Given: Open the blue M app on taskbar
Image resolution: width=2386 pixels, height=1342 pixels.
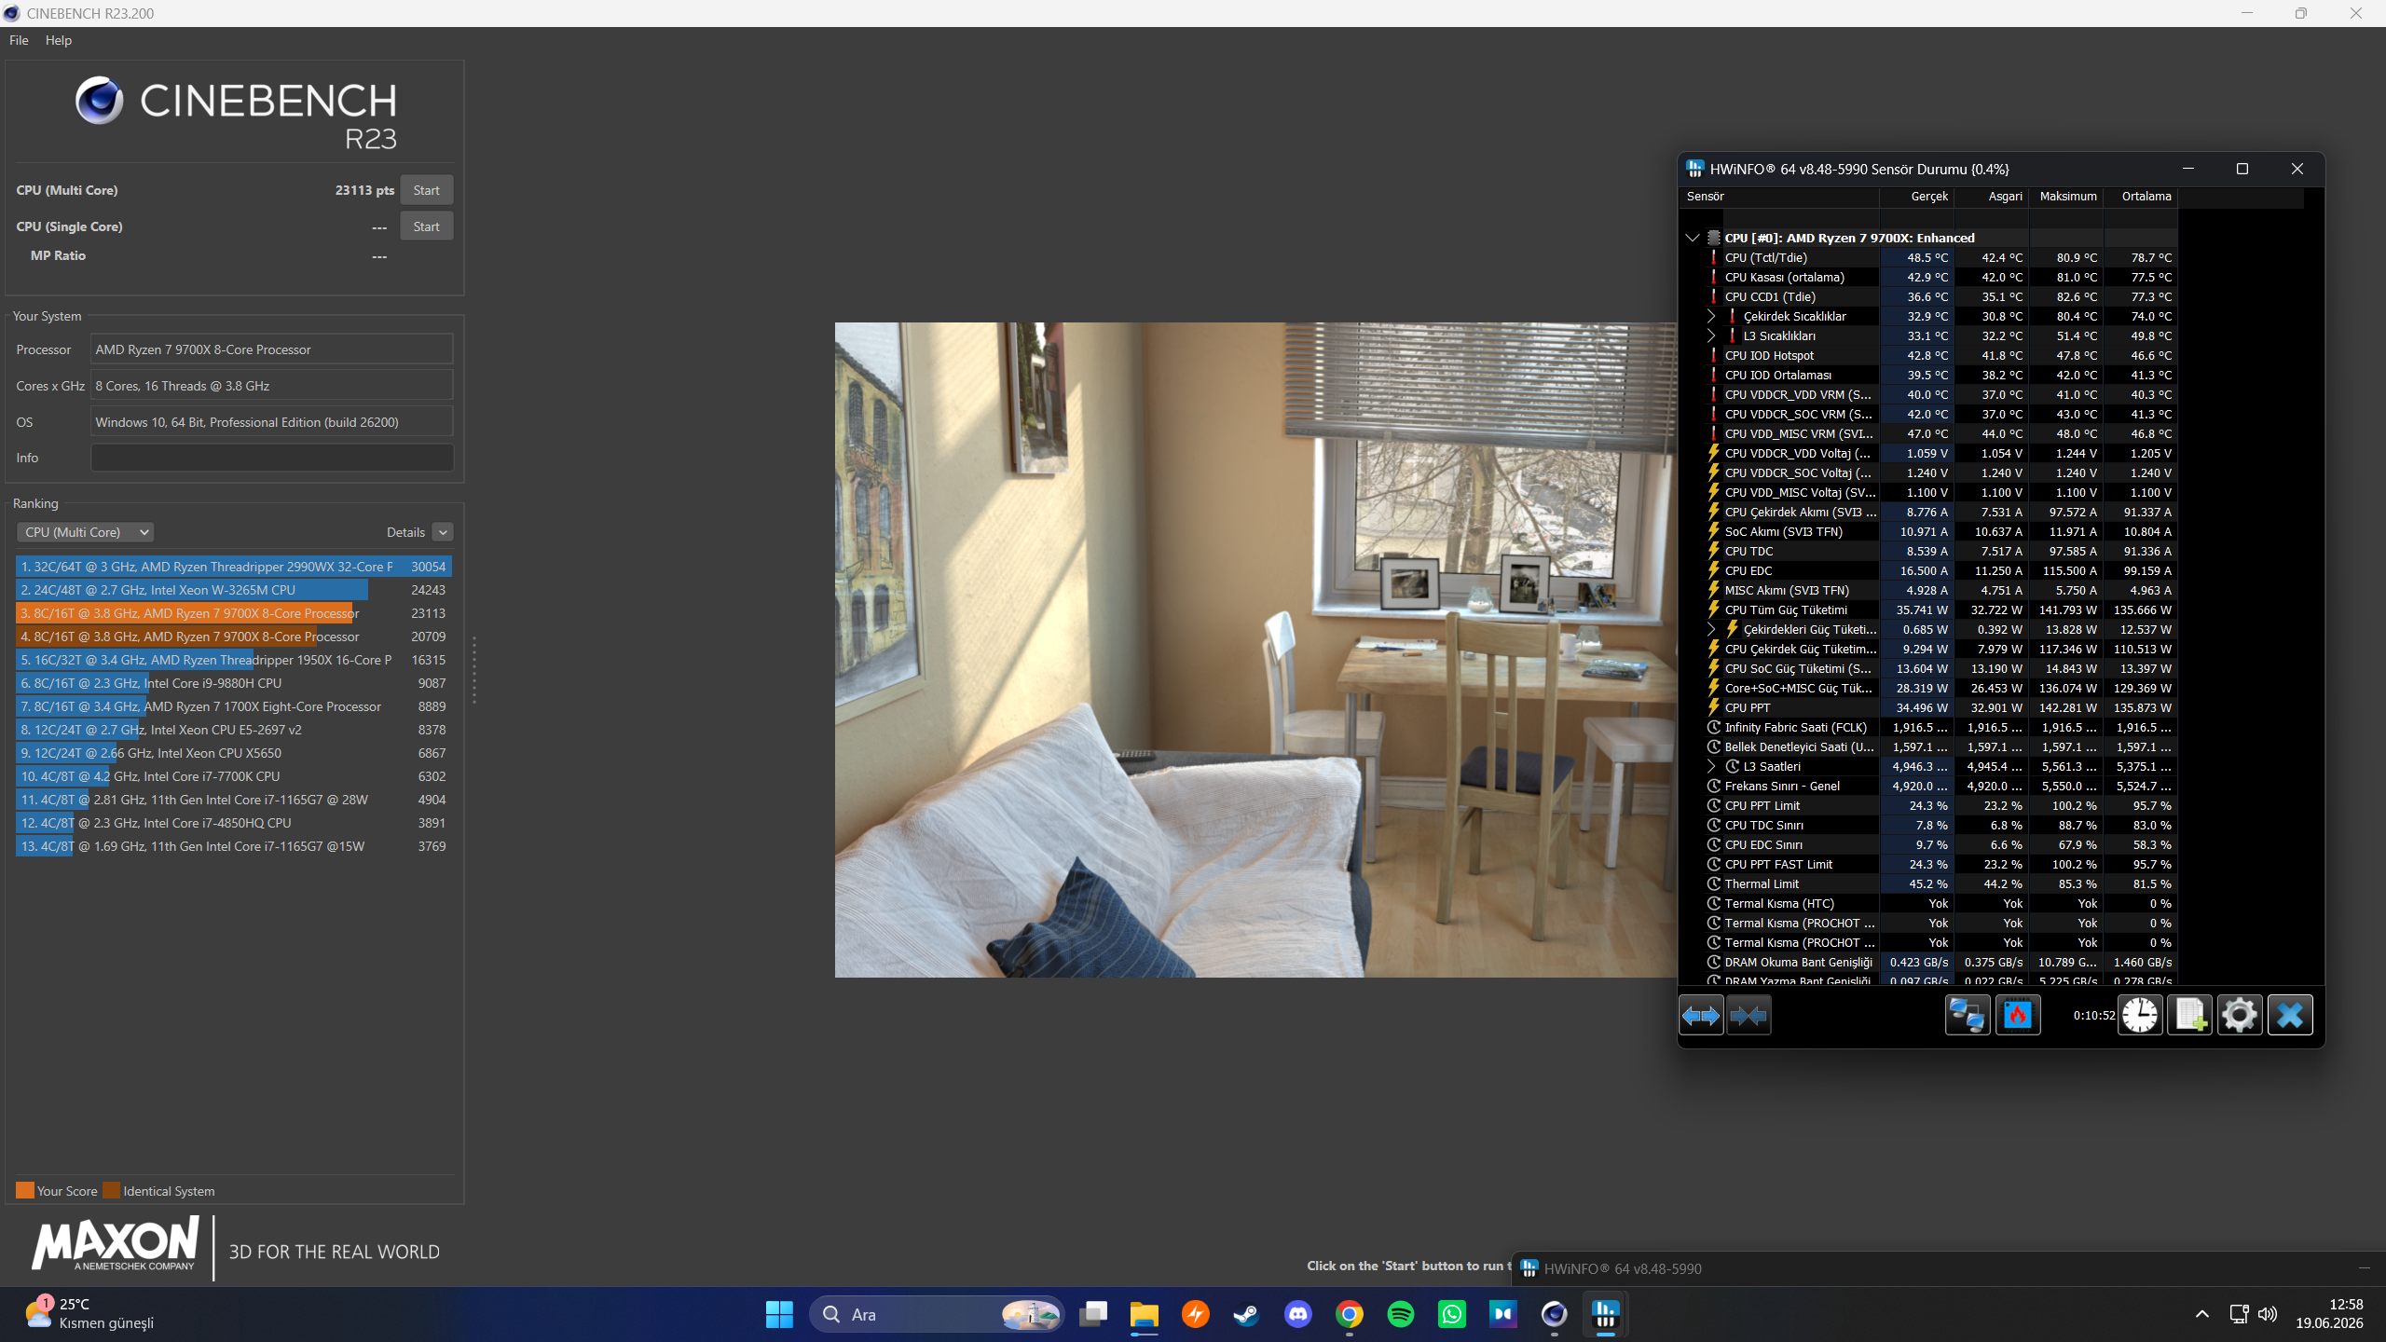Looking at the screenshot, I should 1503,1314.
